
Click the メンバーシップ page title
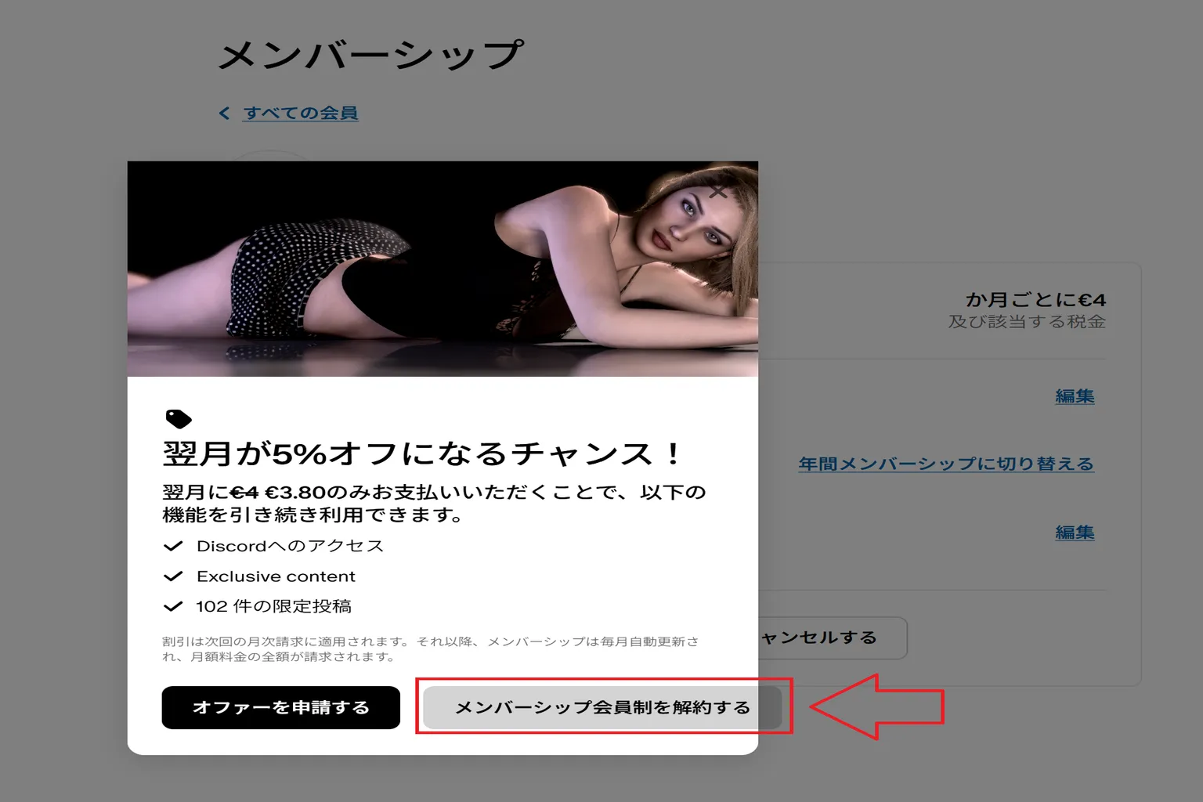[370, 56]
